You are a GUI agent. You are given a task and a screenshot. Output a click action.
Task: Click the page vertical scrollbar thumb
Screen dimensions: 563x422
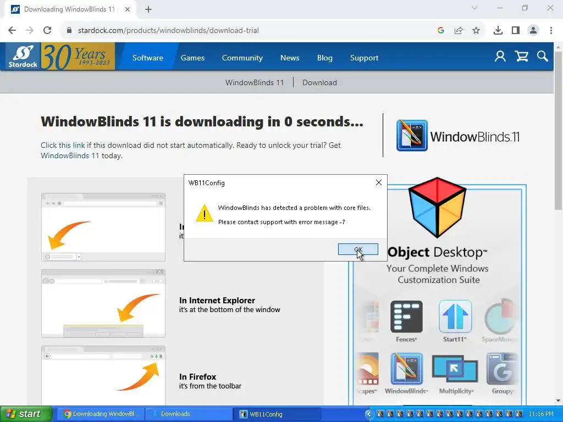tap(559, 131)
